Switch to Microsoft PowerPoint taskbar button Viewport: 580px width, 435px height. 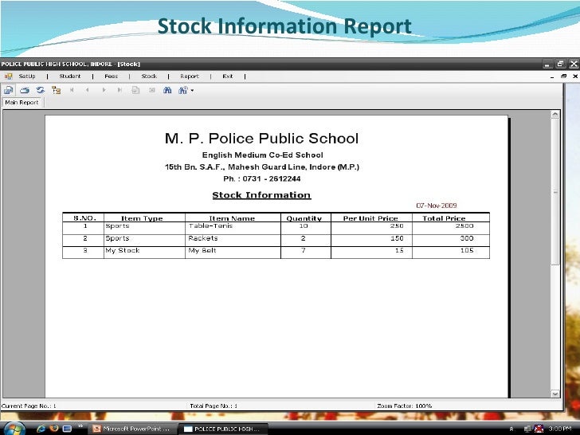(131, 429)
